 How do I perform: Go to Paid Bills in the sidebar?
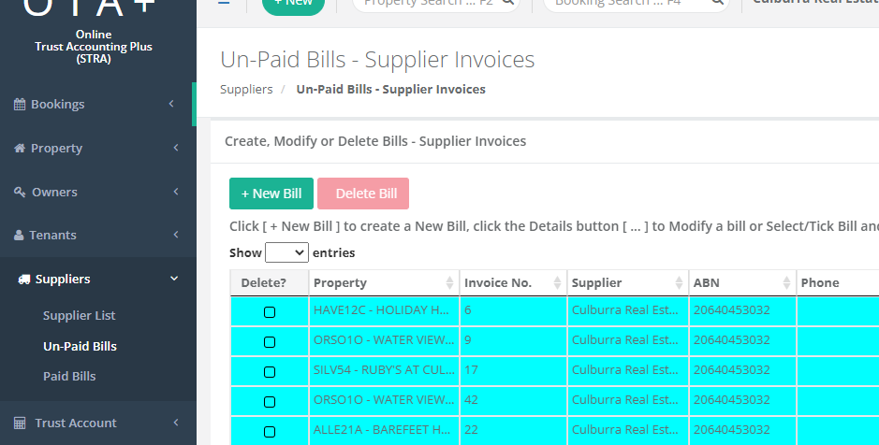pyautogui.click(x=69, y=376)
